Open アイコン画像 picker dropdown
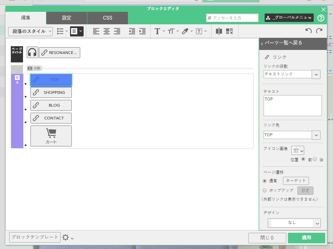Screen dimensions: 333x249 (x=298, y=150)
